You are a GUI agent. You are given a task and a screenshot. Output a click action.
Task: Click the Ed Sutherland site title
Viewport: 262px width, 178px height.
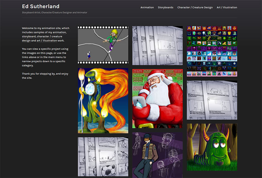pyautogui.click(x=41, y=6)
